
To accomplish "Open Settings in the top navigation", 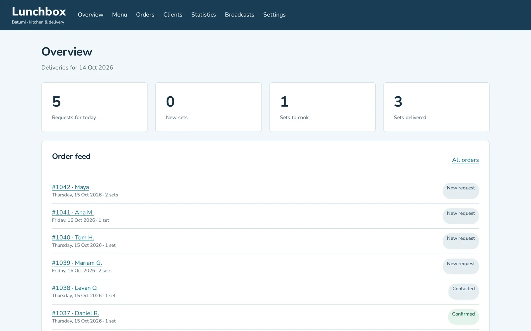I will click(x=274, y=15).
